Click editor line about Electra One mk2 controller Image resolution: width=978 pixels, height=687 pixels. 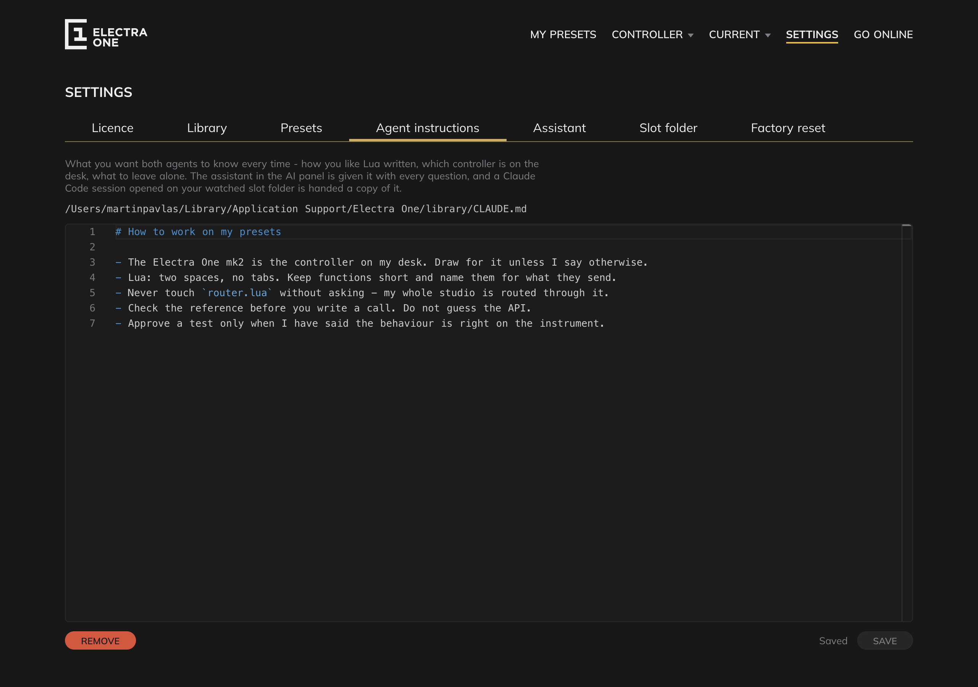coord(381,262)
